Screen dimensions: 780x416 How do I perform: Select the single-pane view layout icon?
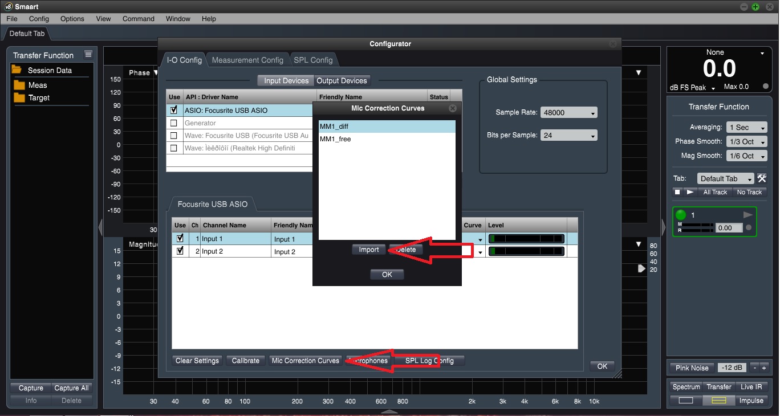(686, 401)
